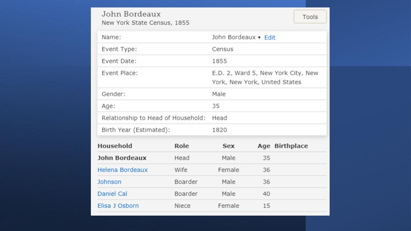Click the Name field label
This screenshot has width=411, height=231.
coord(111,37)
